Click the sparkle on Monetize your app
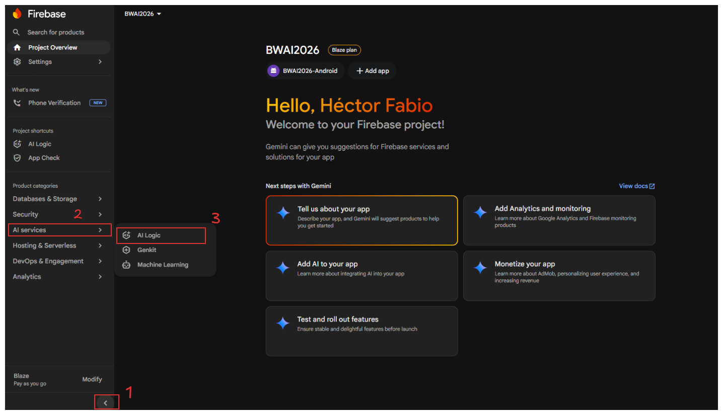 pos(481,268)
